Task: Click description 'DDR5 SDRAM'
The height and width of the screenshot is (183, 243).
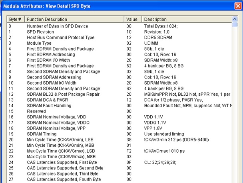Action: [158, 37]
